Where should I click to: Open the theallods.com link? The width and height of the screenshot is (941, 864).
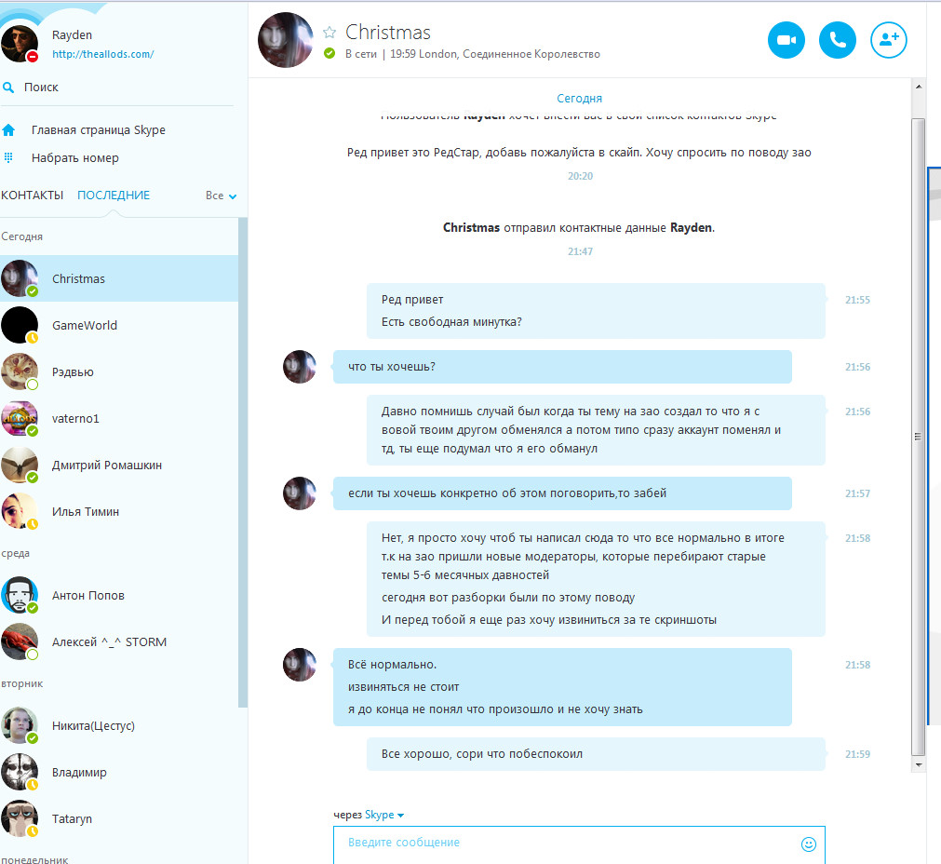coord(102,54)
